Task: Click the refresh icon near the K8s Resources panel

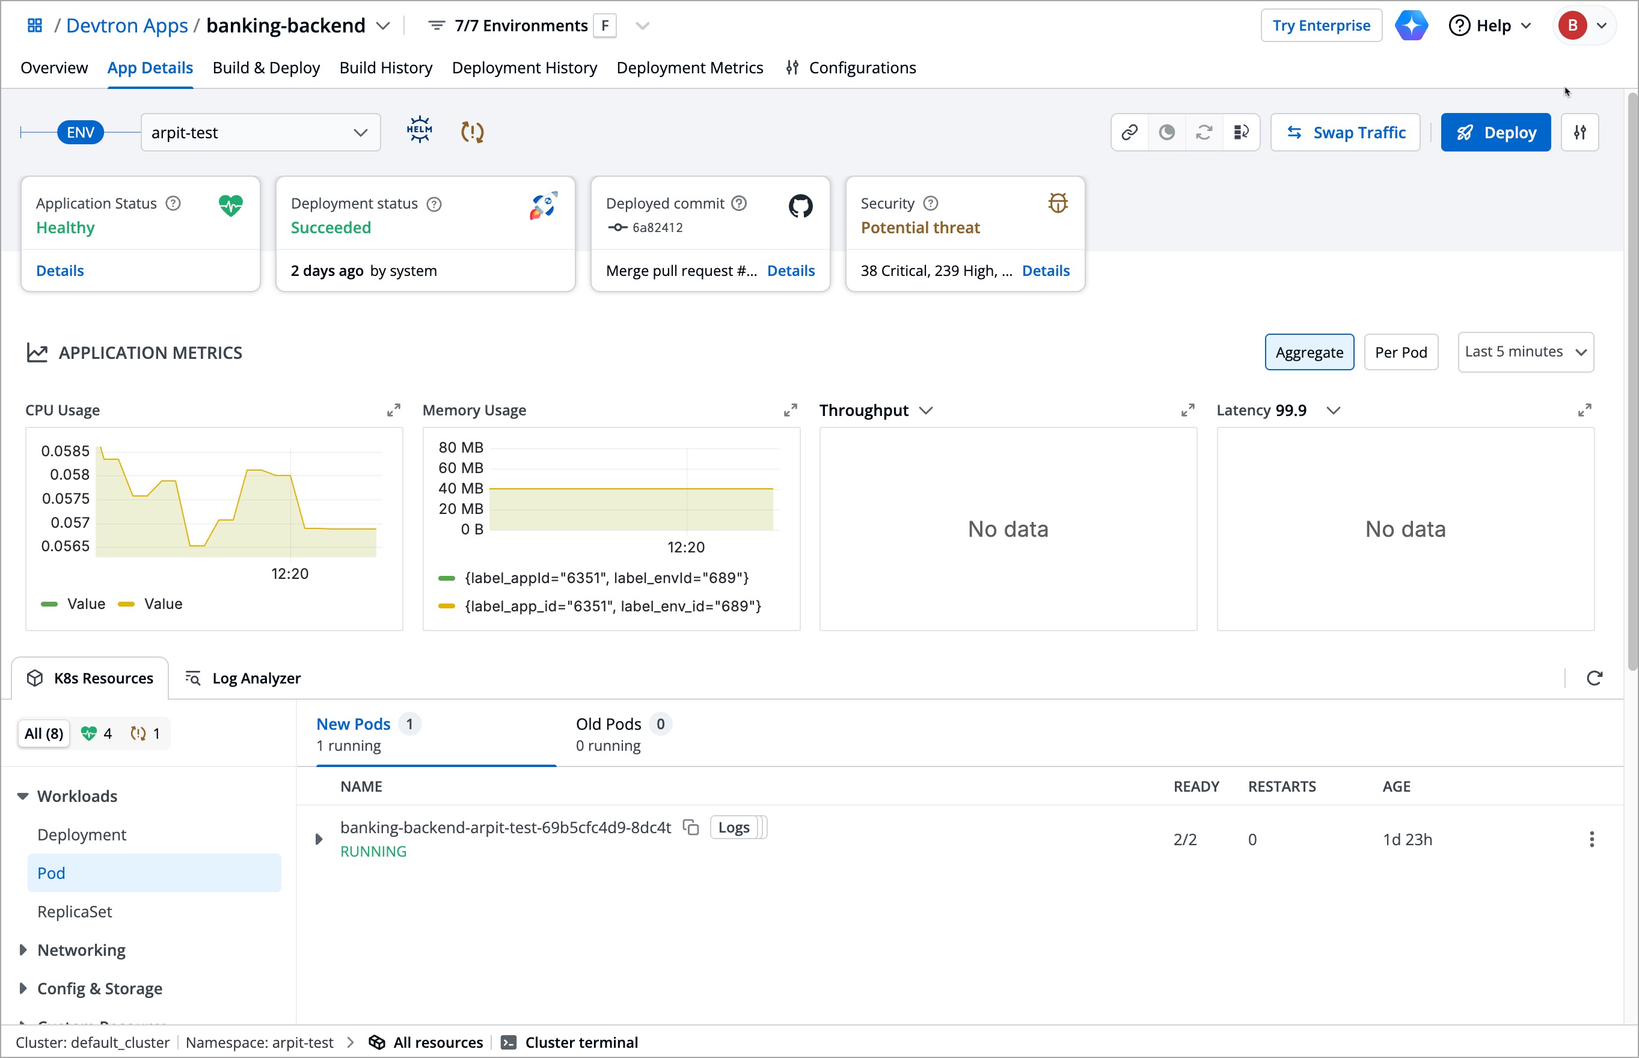Action: click(1595, 678)
